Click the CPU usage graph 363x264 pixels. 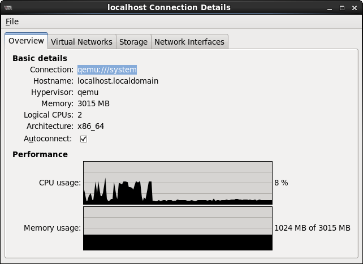click(x=178, y=183)
